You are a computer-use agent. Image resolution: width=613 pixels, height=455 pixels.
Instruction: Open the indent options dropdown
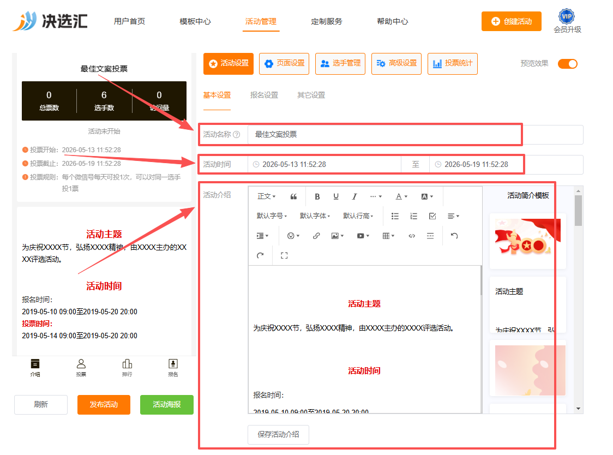262,236
